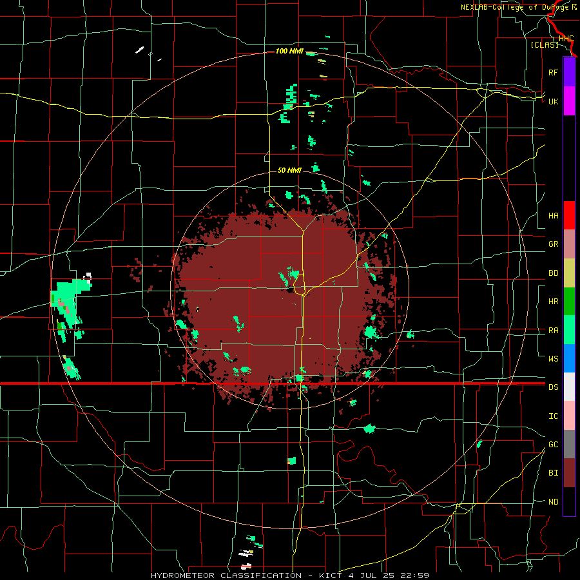Image resolution: width=580 pixels, height=580 pixels.
Task: Click the RA bright green legend swatch
Action: click(569, 330)
